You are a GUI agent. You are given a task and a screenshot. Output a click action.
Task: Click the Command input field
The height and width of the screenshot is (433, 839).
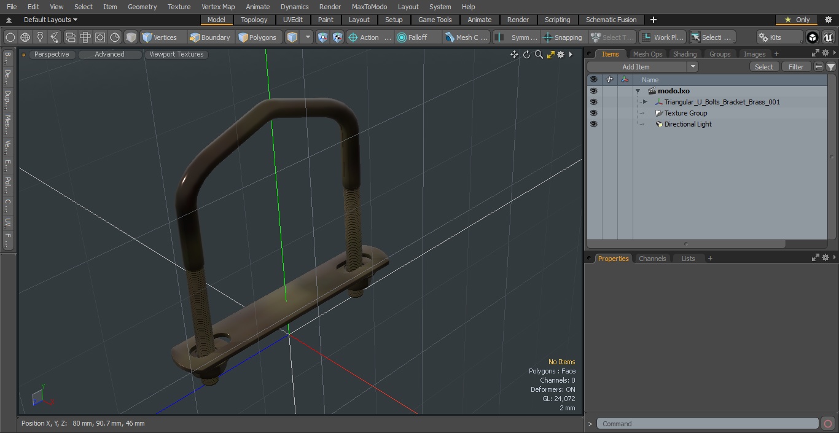pos(708,424)
